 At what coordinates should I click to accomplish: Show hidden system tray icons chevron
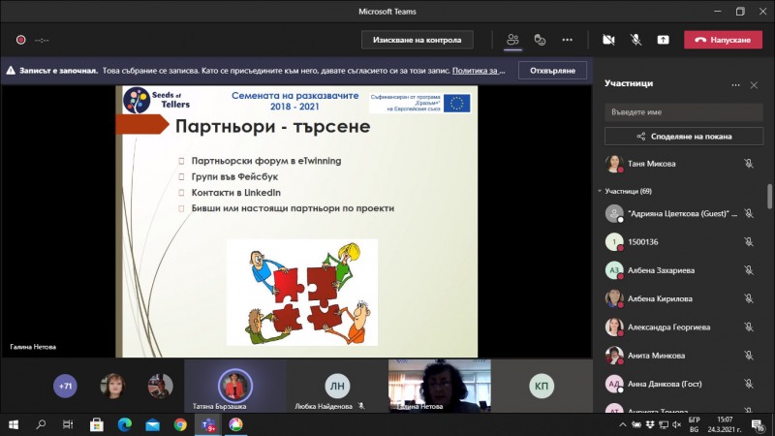point(622,424)
